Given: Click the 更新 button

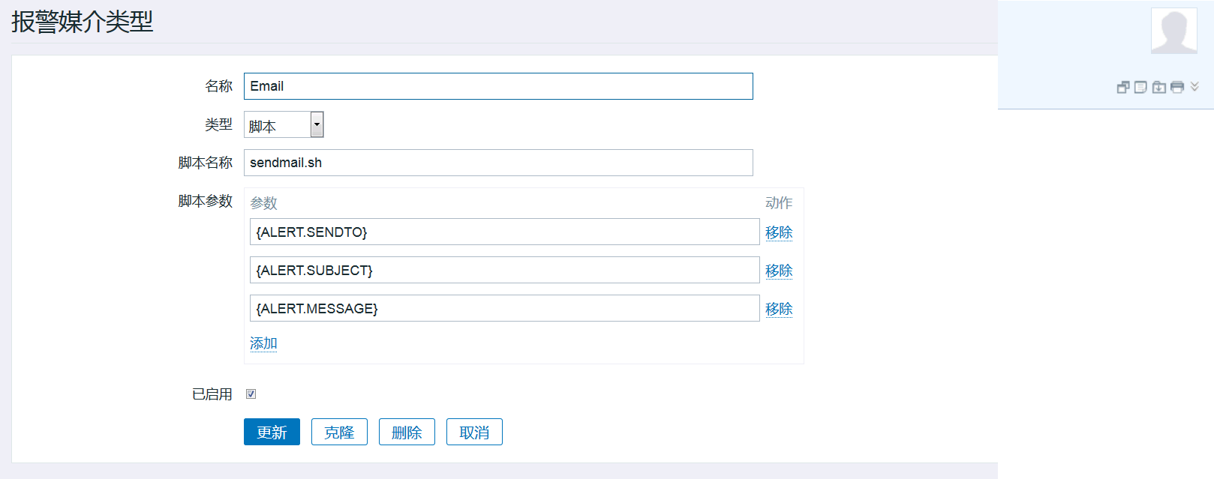Looking at the screenshot, I should 272,432.
